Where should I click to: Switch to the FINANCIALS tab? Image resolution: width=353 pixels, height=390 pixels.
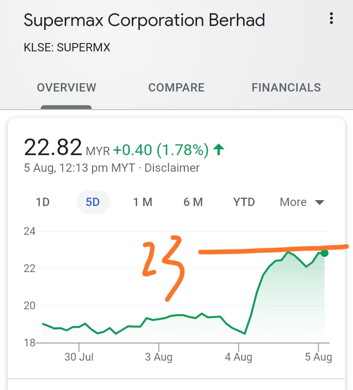point(286,88)
